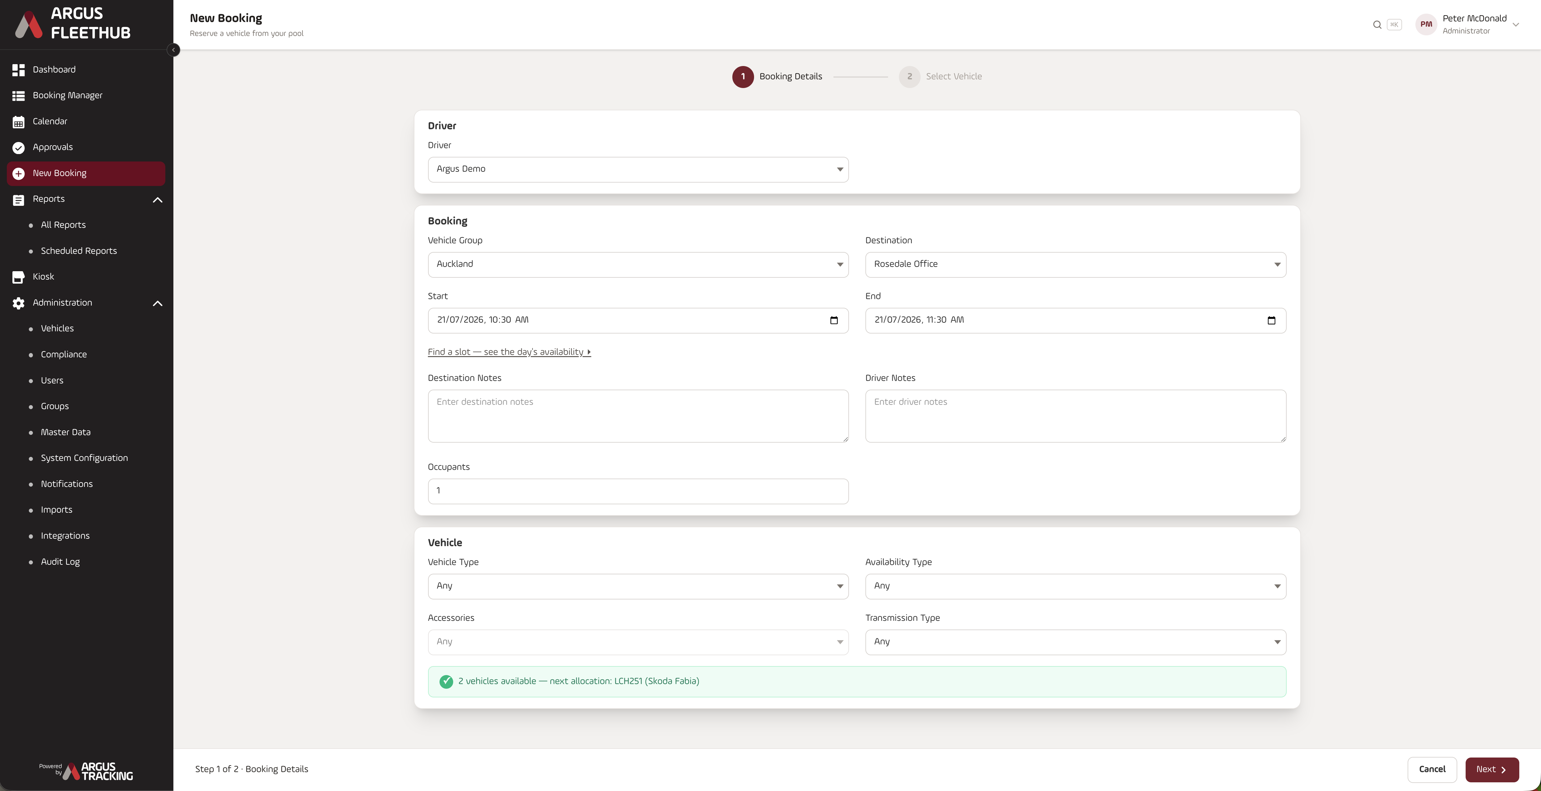Open the Start date calendar picker icon

(x=834, y=320)
